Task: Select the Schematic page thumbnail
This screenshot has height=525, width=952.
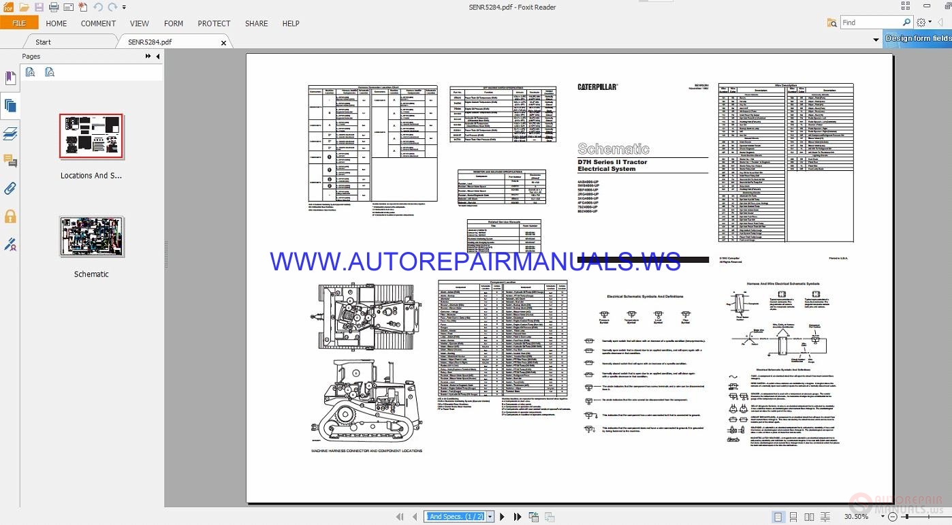Action: point(91,236)
